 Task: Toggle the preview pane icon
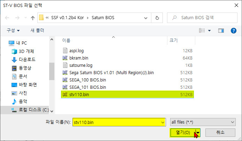[x=221, y=31]
